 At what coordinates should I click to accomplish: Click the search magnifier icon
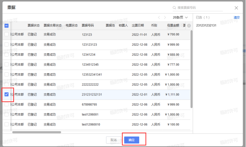[174, 8]
